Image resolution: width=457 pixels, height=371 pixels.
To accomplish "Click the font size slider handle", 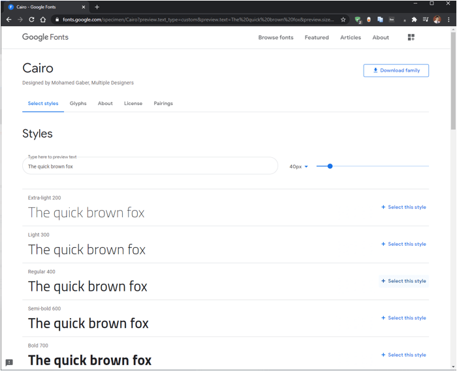I will 330,166.
